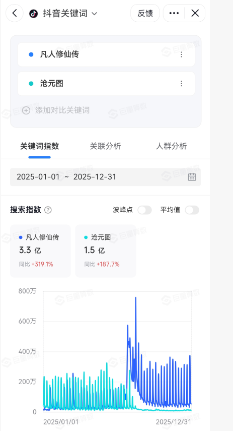Viewport: 233px width, 431px height.
Task: Expand the 抖音关键词 dropdown chevron
Action: pyautogui.click(x=94, y=14)
